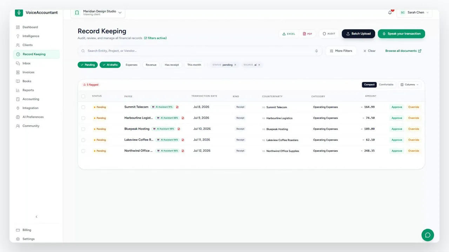Click the search Entity, Project, or Vendor field
This screenshot has width=449, height=252.
point(199,51)
